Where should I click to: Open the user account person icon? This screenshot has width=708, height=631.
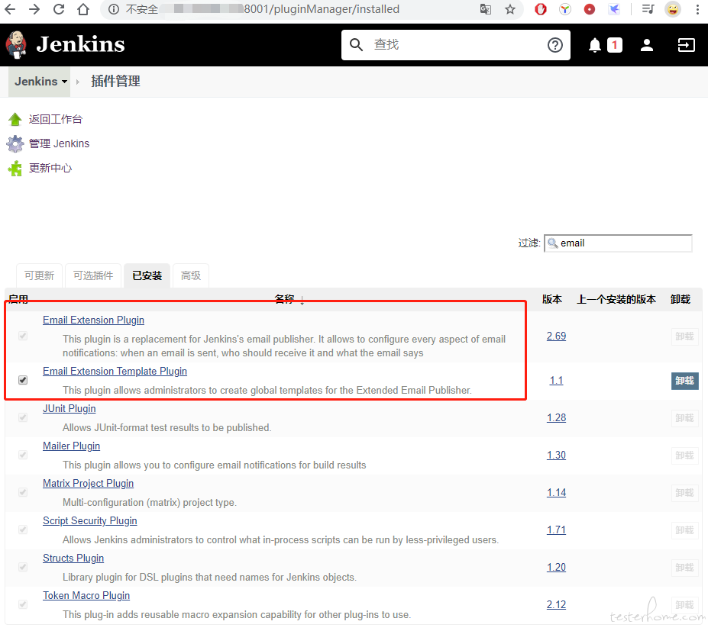(x=647, y=45)
